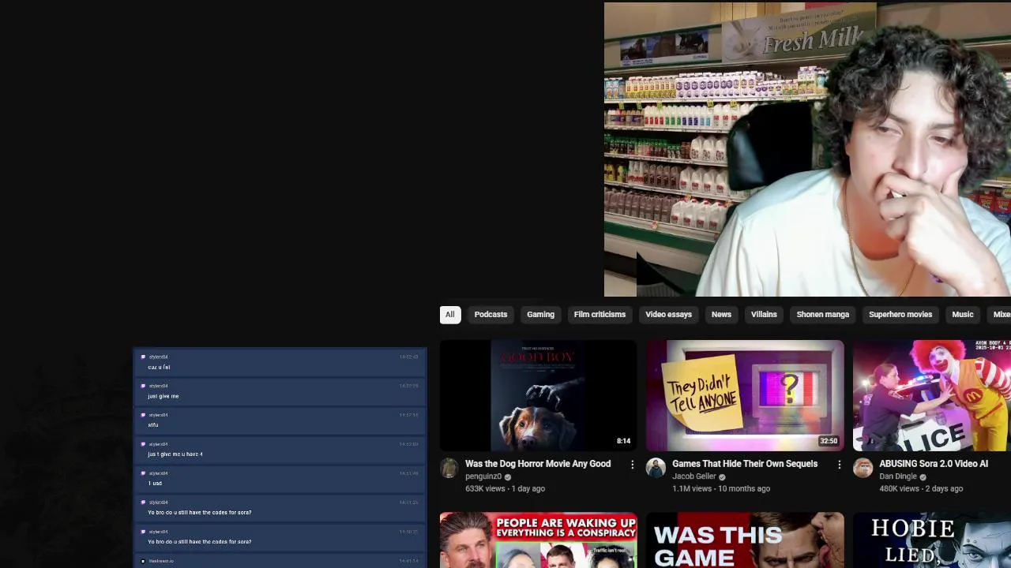Select the Gaming filter chip
The image size is (1011, 568).
540,315
